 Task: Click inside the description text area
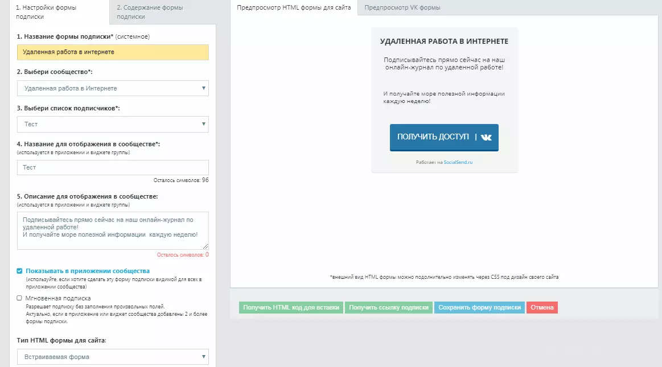(x=113, y=231)
